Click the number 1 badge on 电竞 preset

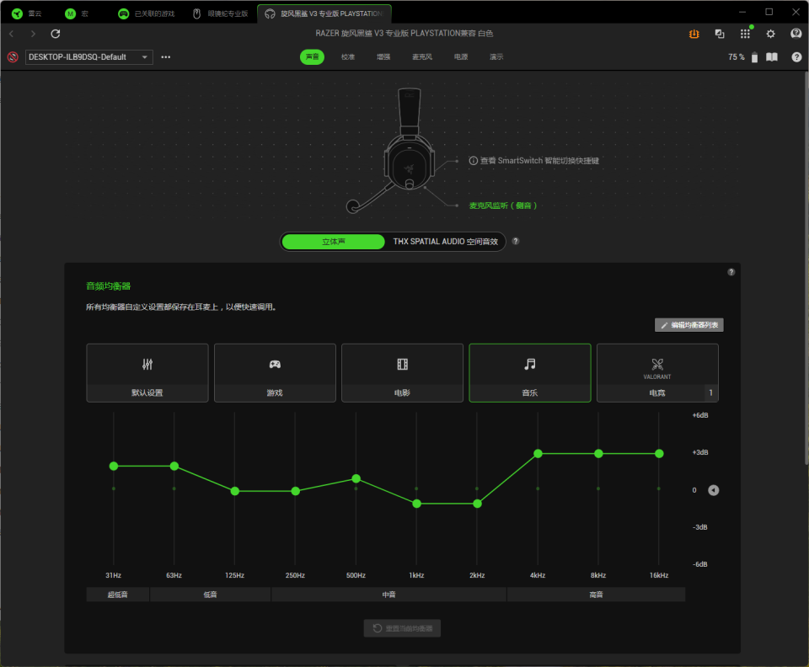point(711,392)
